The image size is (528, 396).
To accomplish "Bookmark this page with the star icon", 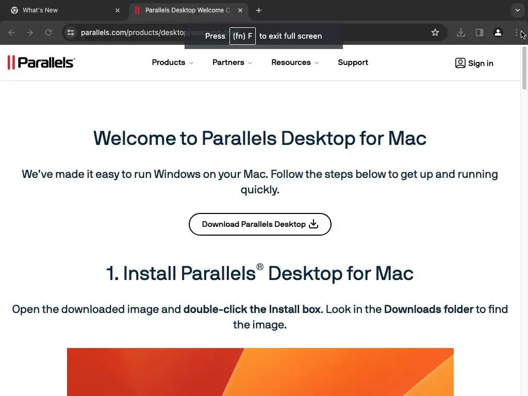I will pyautogui.click(x=435, y=32).
